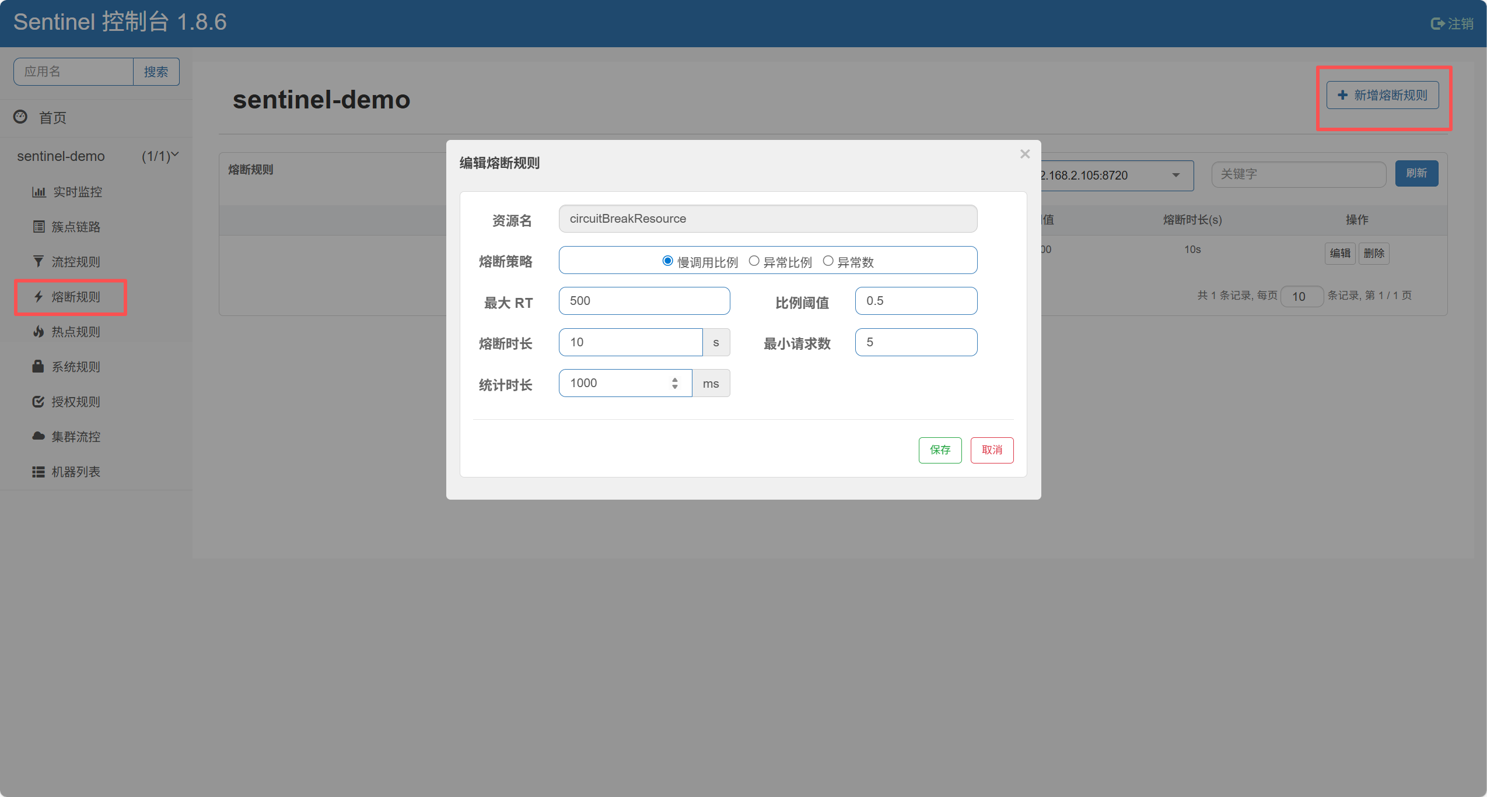Adjust the 统计时长 spinner arrows
This screenshot has width=1487, height=797.
(675, 383)
